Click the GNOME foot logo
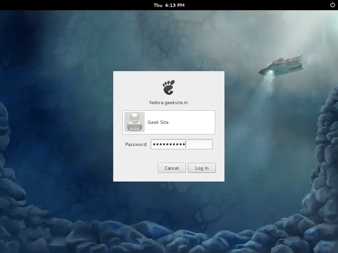This screenshot has height=253, width=338. [x=169, y=87]
